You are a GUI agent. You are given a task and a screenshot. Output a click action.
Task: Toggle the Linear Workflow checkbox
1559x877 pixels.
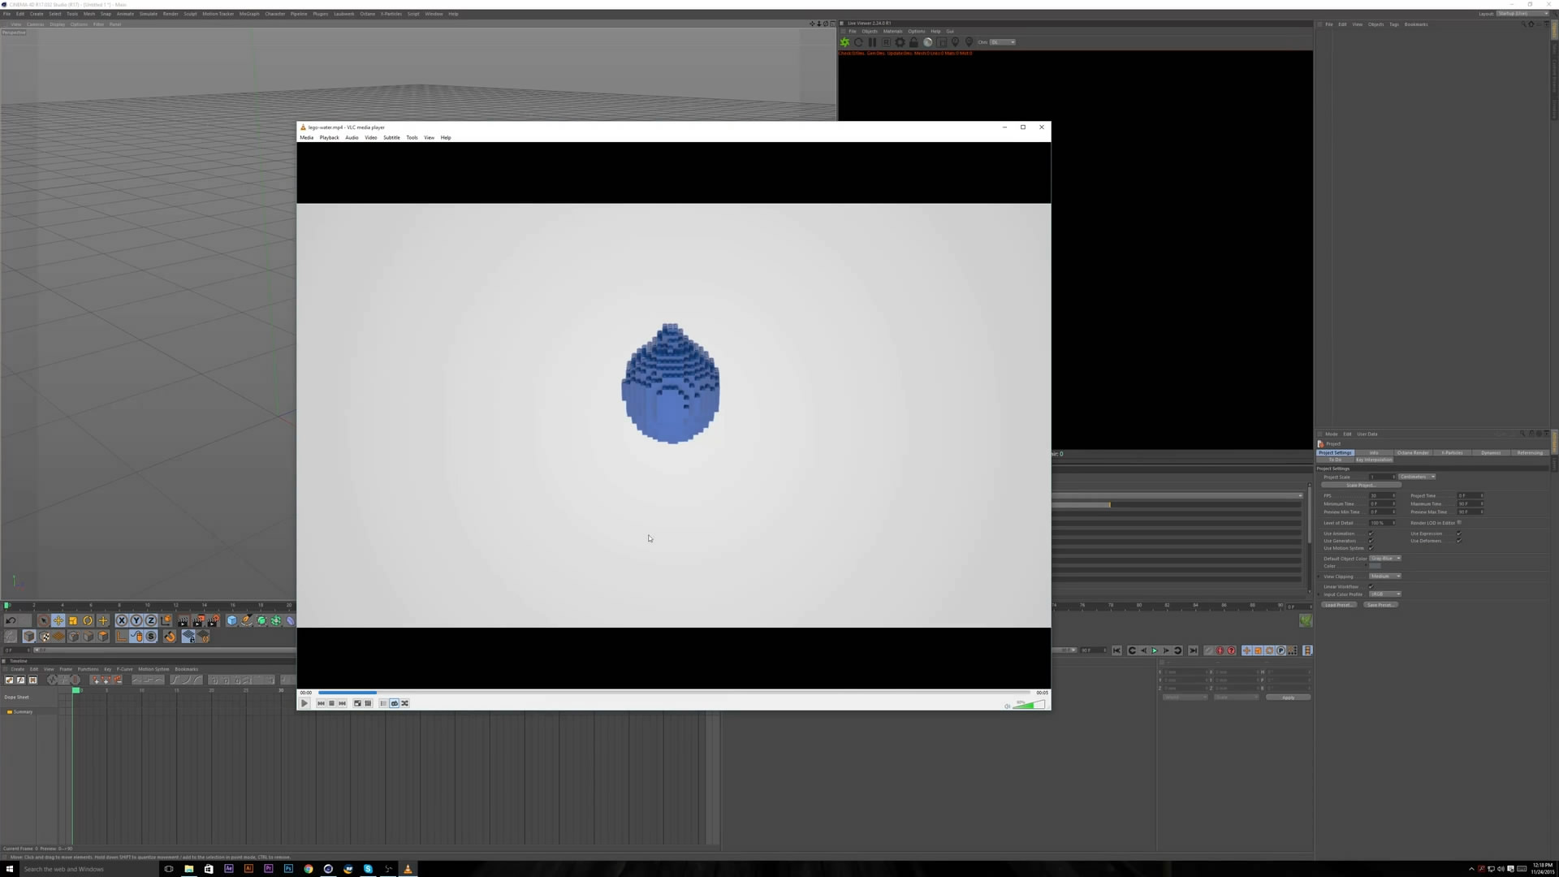(1371, 586)
